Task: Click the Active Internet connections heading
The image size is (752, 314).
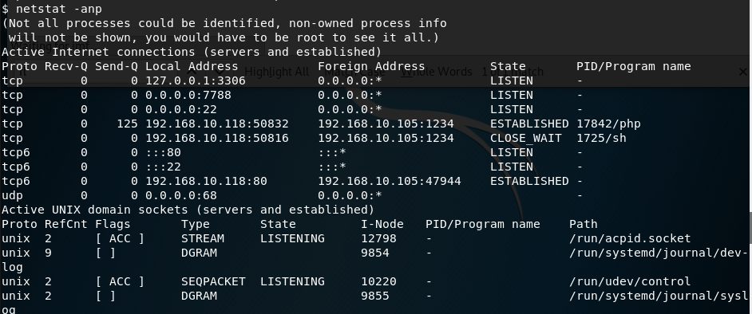Action: click(192, 52)
